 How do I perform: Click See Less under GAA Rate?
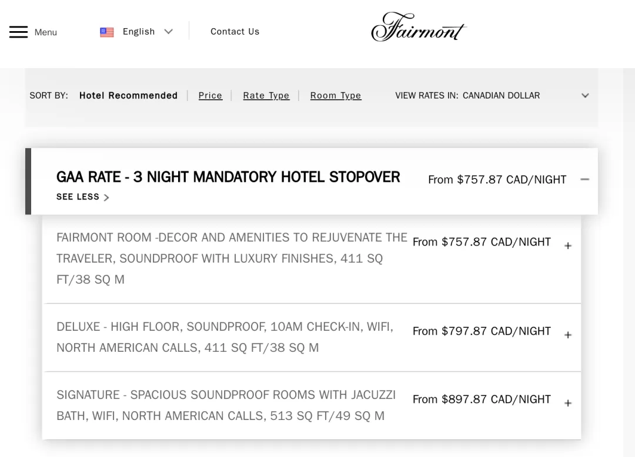[78, 197]
